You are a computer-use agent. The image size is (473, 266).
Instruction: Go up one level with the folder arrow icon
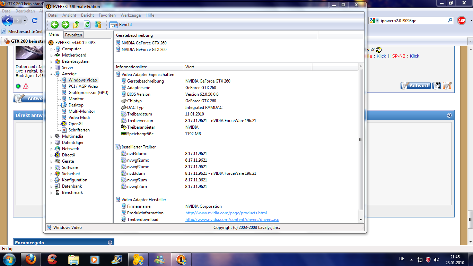pyautogui.click(x=77, y=24)
